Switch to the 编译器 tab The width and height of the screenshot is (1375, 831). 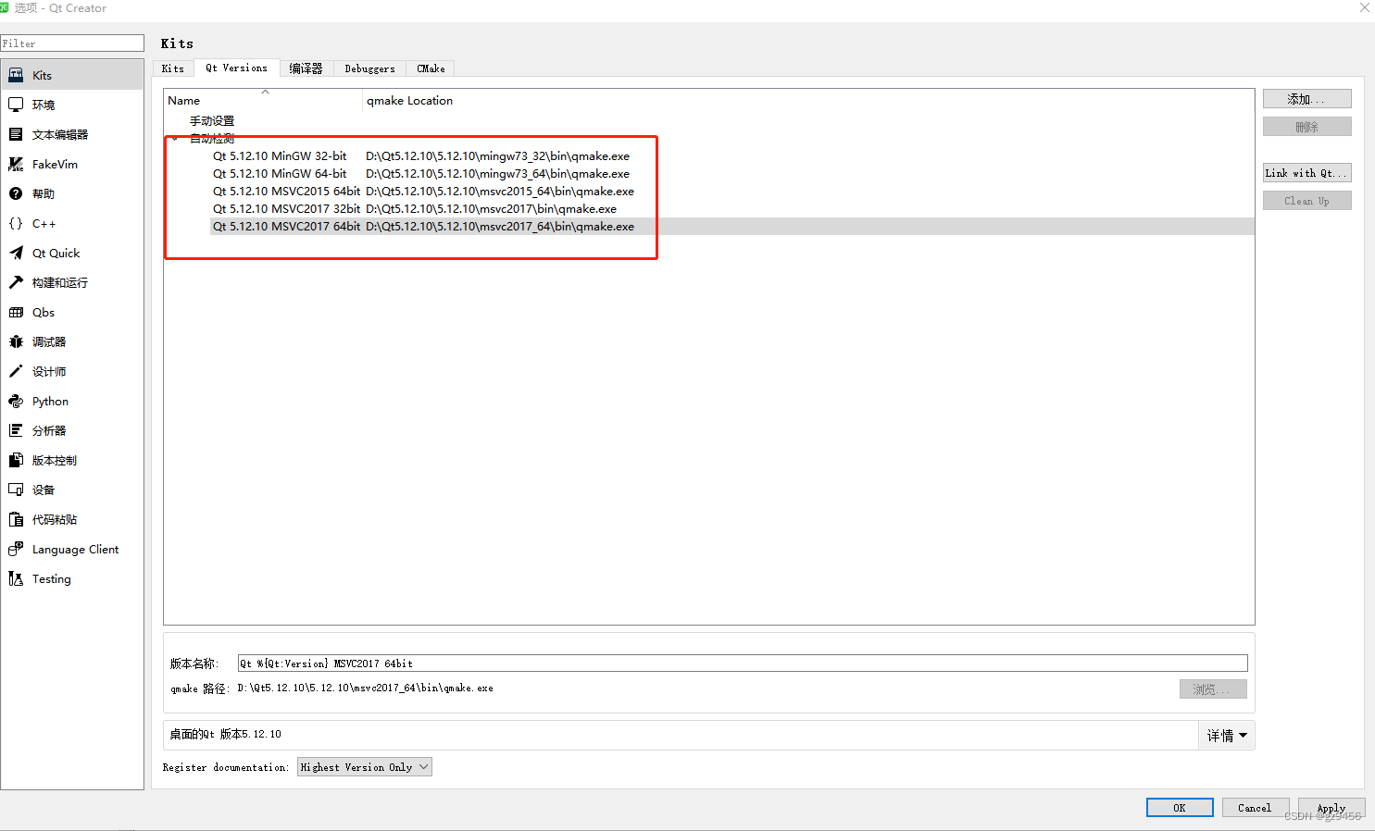coord(306,68)
